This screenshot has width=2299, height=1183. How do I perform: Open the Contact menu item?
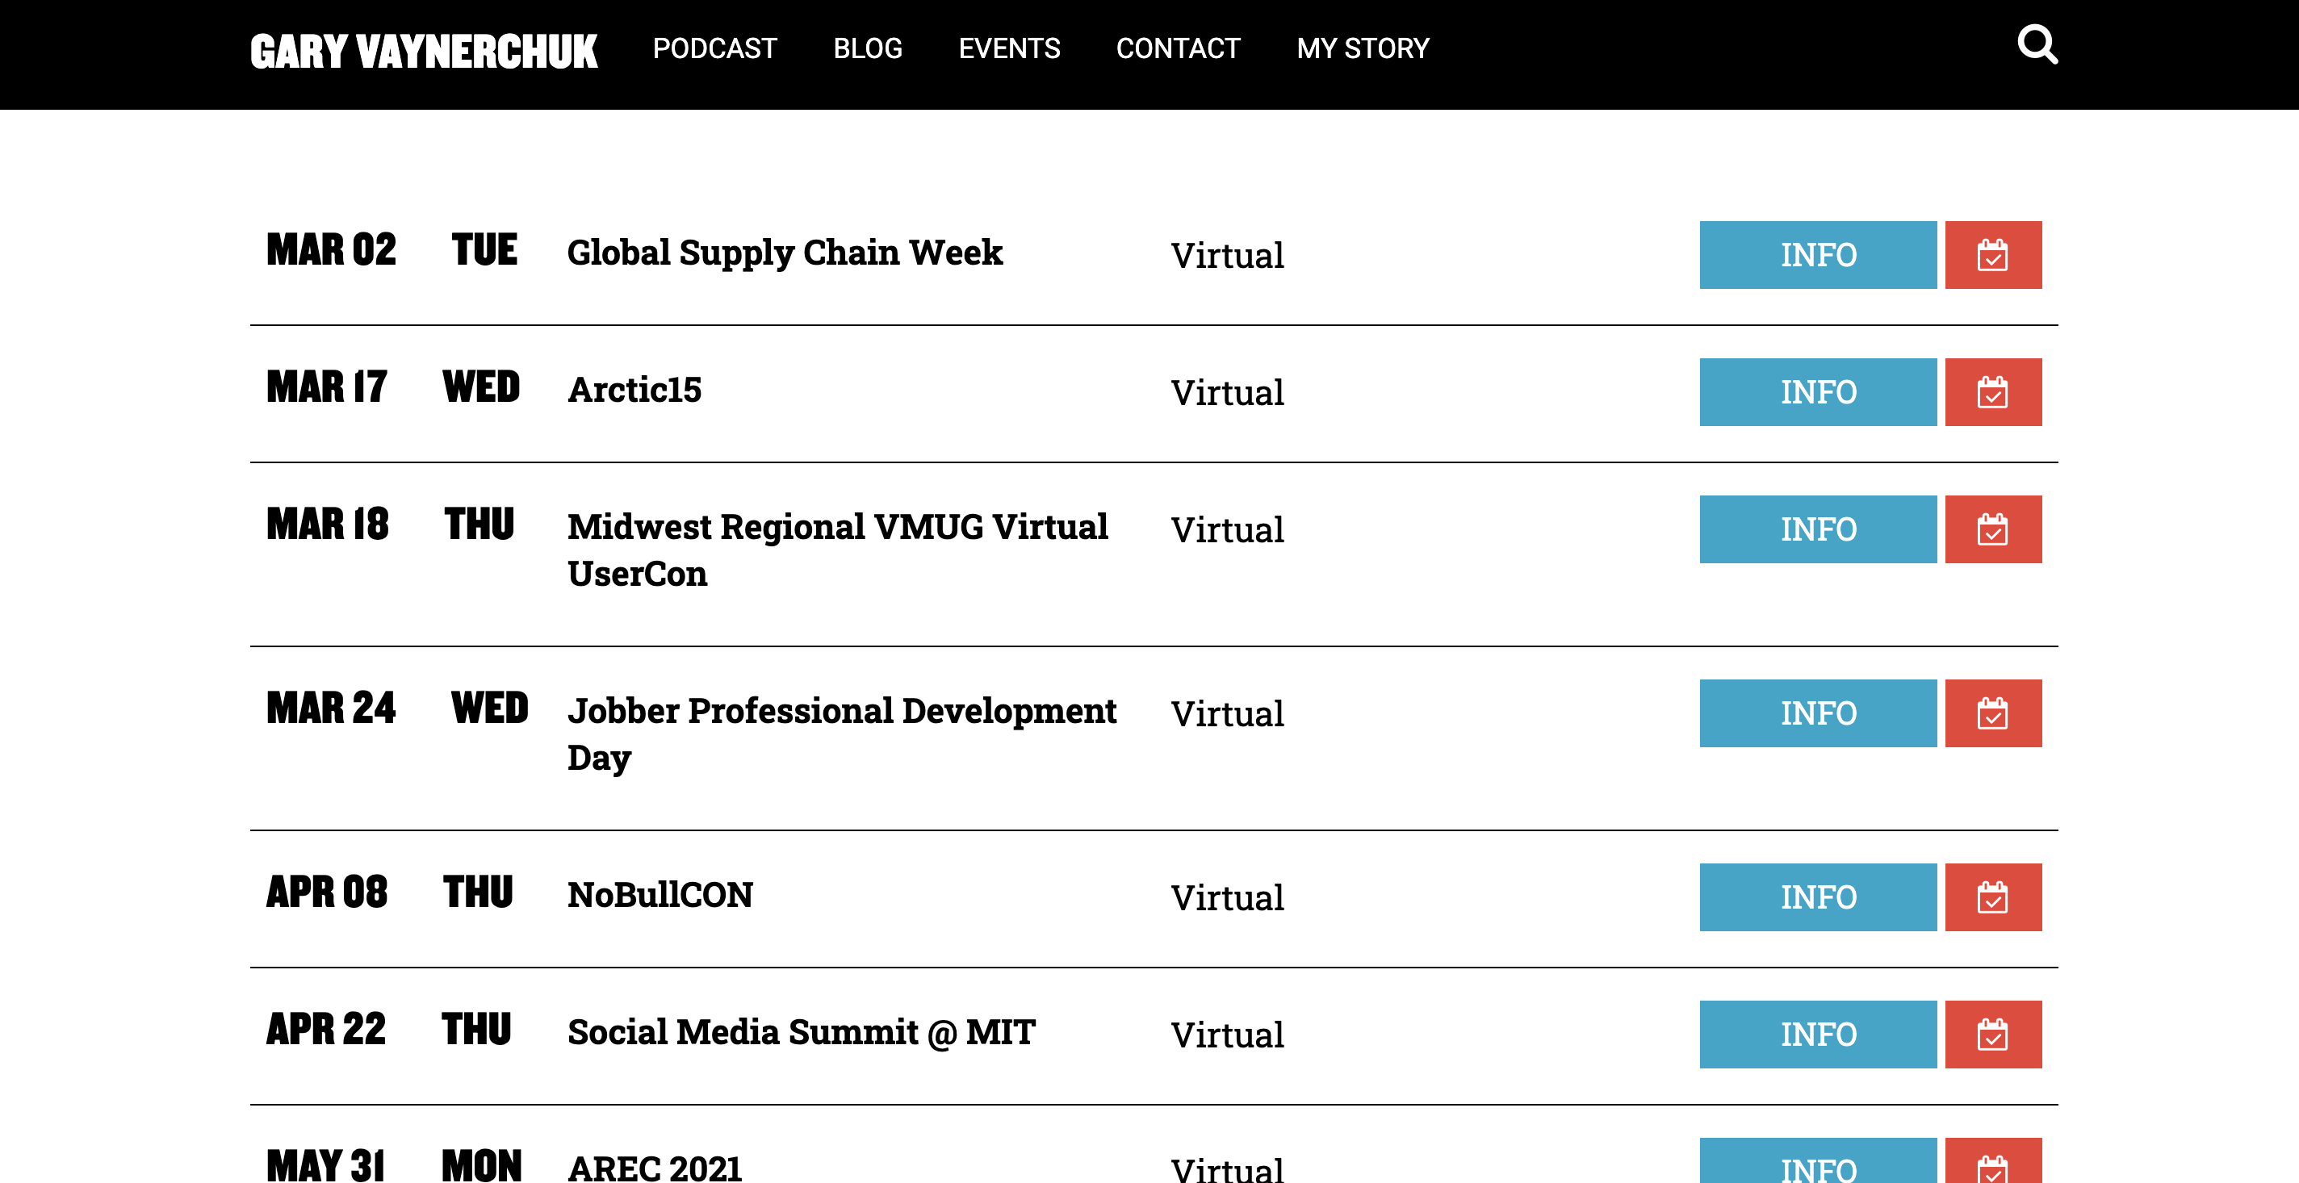coord(1178,48)
